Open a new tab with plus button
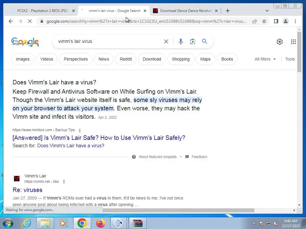 coord(227,11)
